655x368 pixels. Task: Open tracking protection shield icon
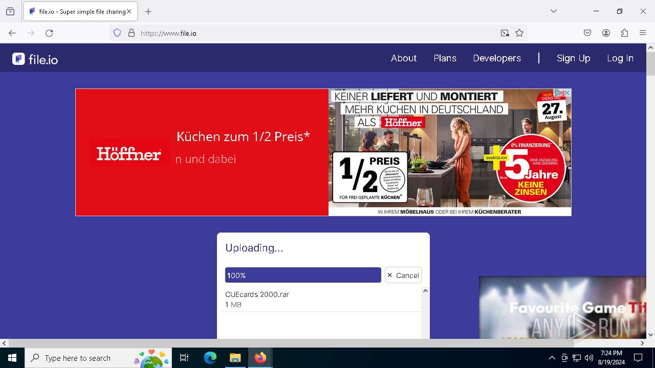(117, 33)
